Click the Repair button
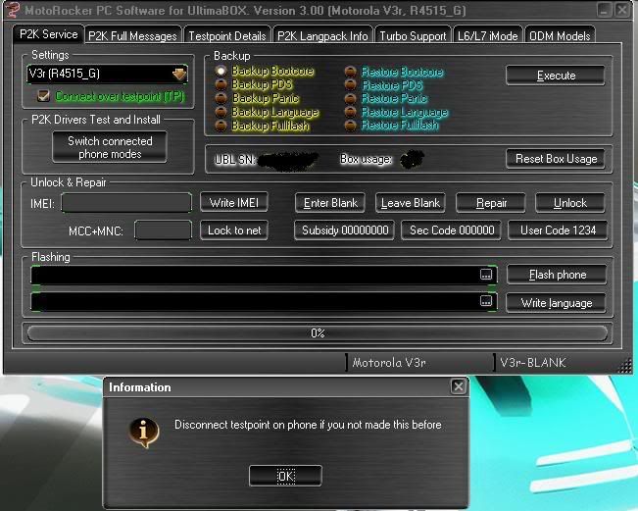Screen dimensions: 638x511 [491, 203]
